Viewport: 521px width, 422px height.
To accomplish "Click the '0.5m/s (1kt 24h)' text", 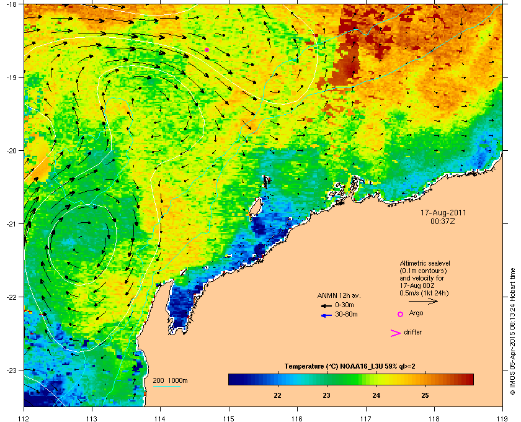I will coord(424,294).
